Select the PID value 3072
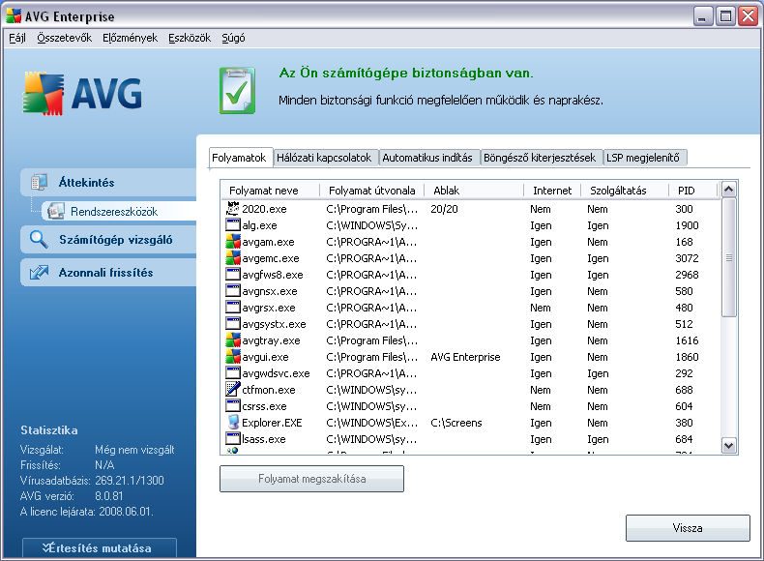The image size is (764, 561). [687, 258]
